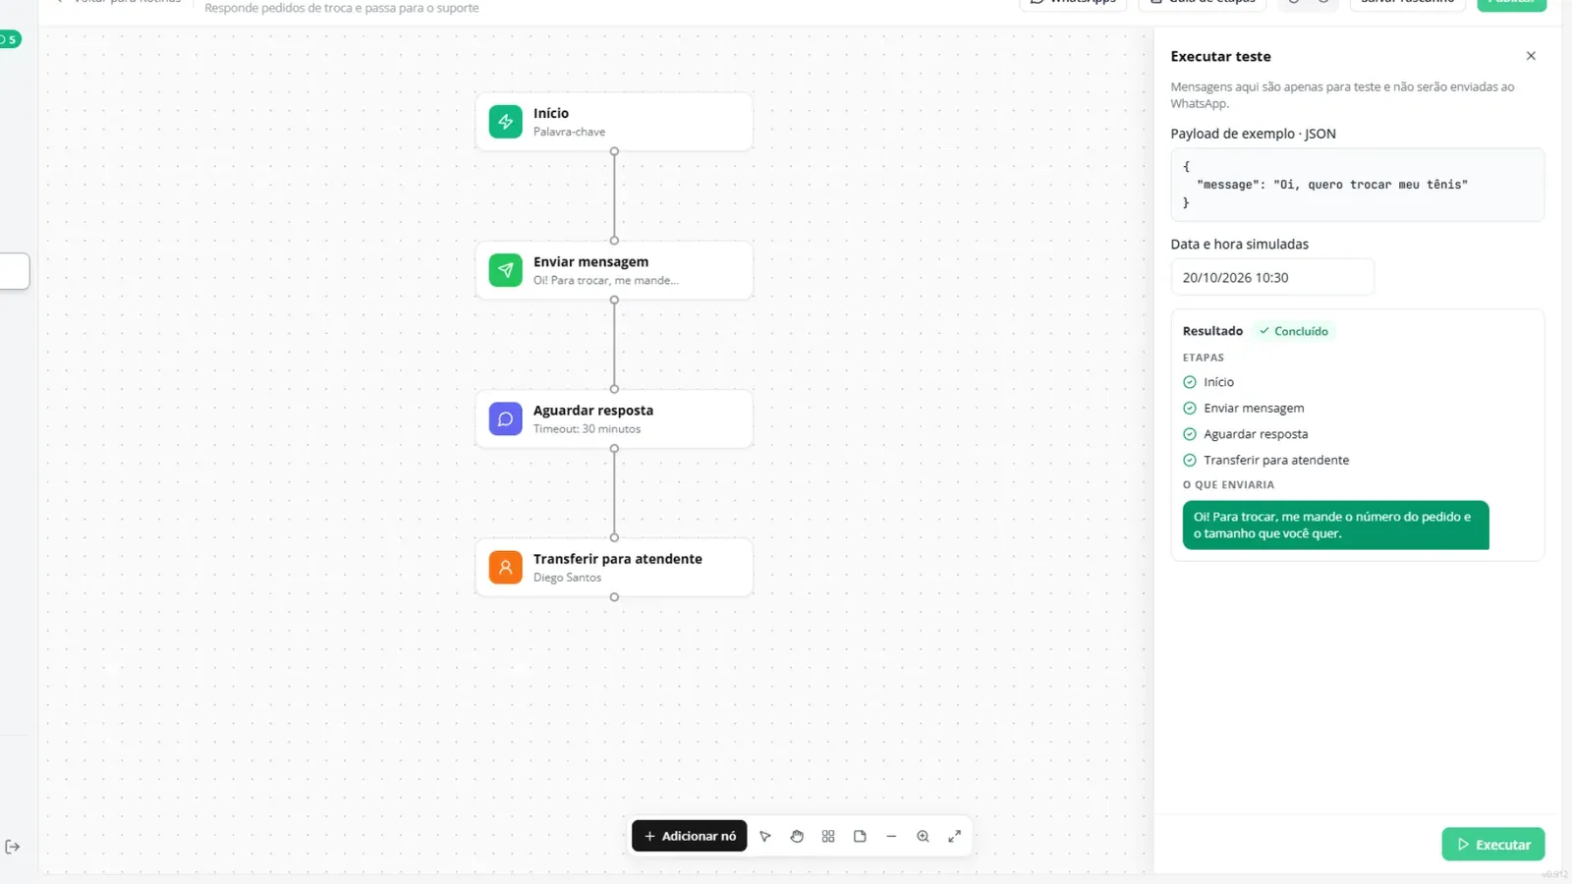Zoom in with the magnifier icon

tap(923, 836)
